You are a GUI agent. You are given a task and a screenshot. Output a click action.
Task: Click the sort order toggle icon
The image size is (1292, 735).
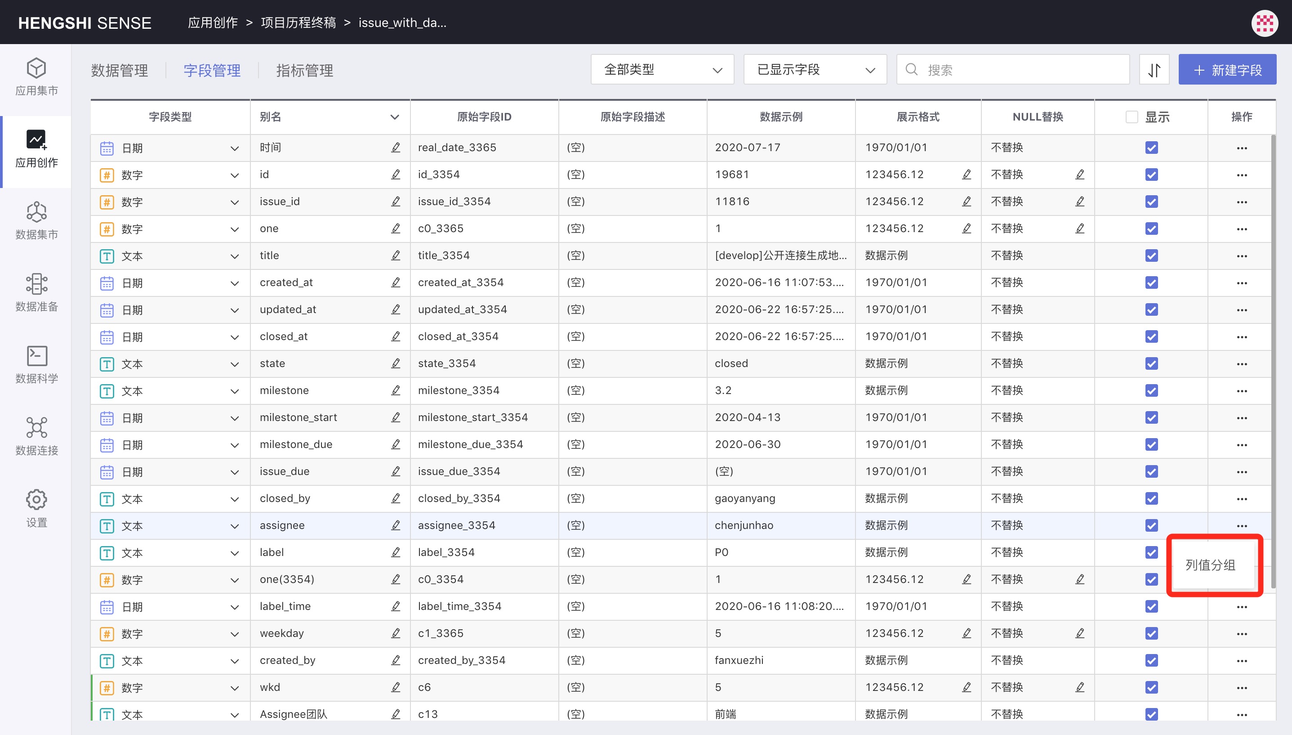coord(1154,70)
